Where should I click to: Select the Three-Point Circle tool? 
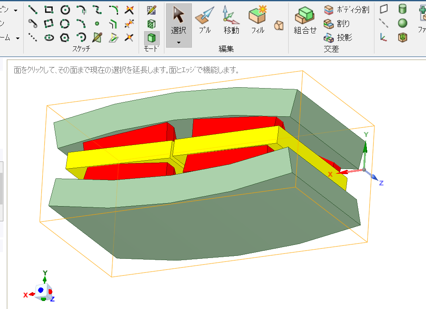tap(65, 24)
